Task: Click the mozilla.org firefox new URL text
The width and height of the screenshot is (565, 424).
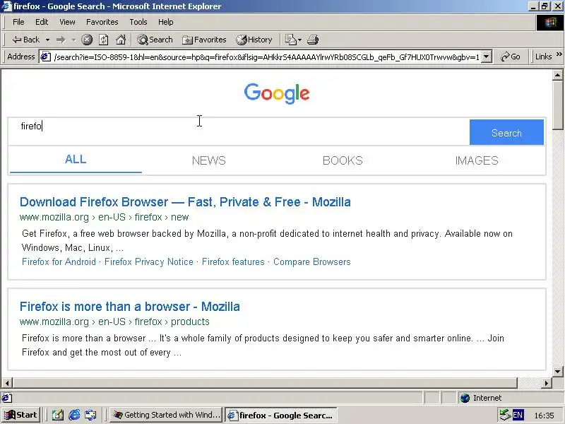Action: point(104,217)
